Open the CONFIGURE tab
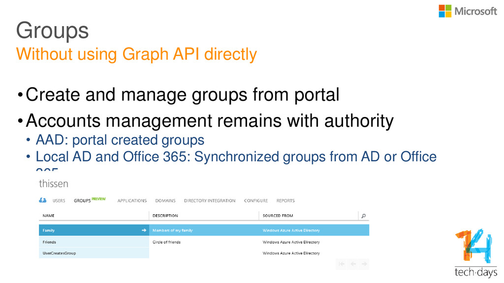This screenshot has width=504, height=283. (256, 200)
